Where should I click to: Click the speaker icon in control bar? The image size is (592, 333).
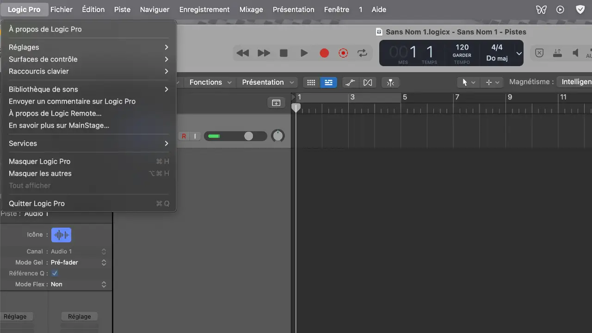tap(575, 53)
